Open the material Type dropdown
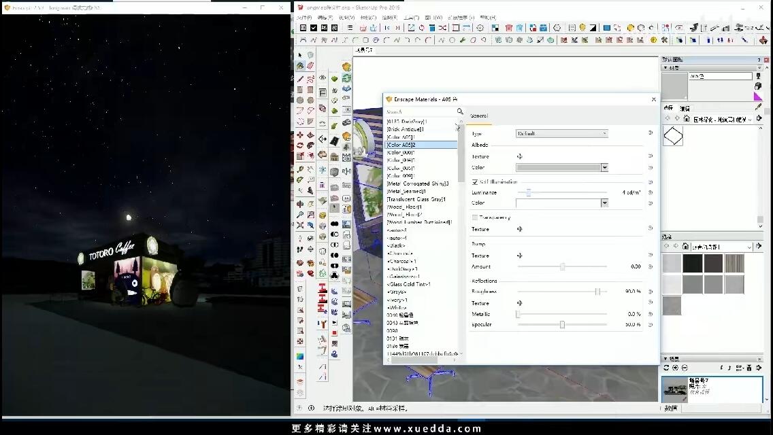The image size is (773, 435). click(x=562, y=133)
